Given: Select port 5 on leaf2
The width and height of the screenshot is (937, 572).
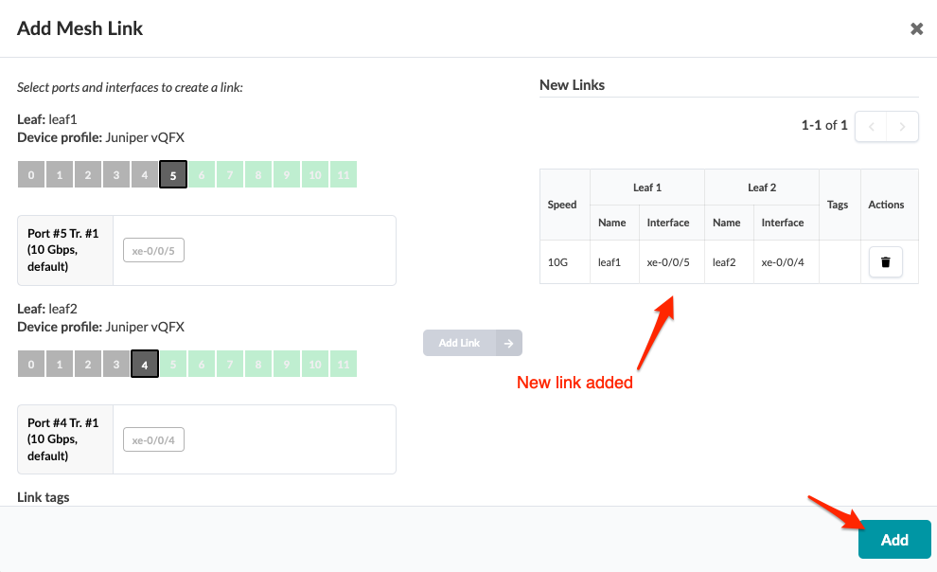Looking at the screenshot, I should tap(173, 364).
